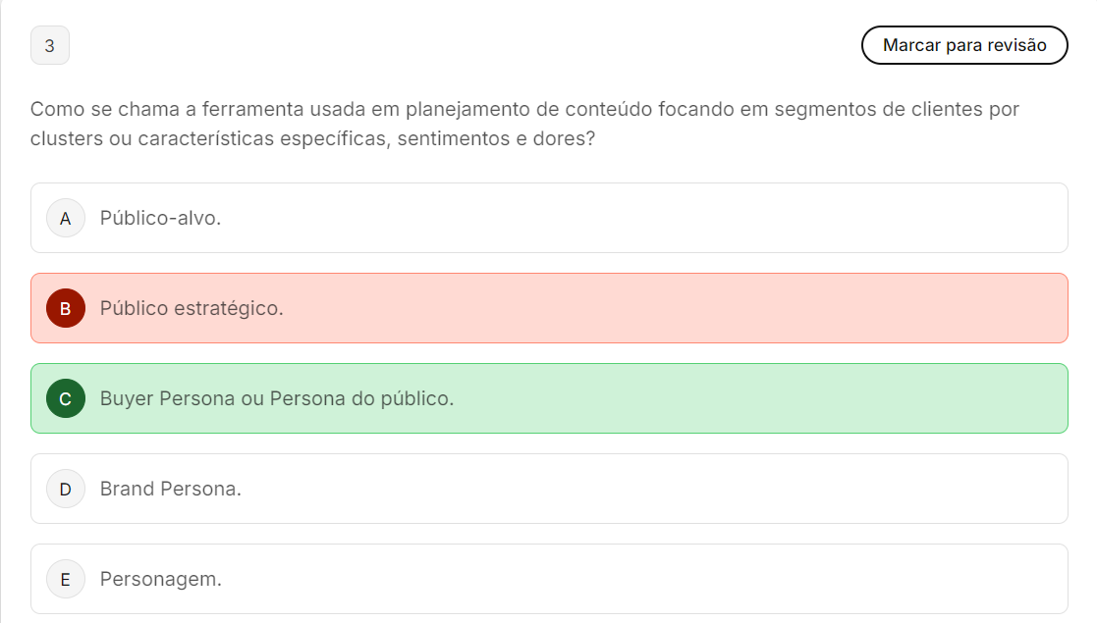
Task: Click the "Público estratégico." answer text
Action: [x=192, y=308]
